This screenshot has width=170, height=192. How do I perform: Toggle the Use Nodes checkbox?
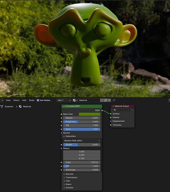point(38,100)
